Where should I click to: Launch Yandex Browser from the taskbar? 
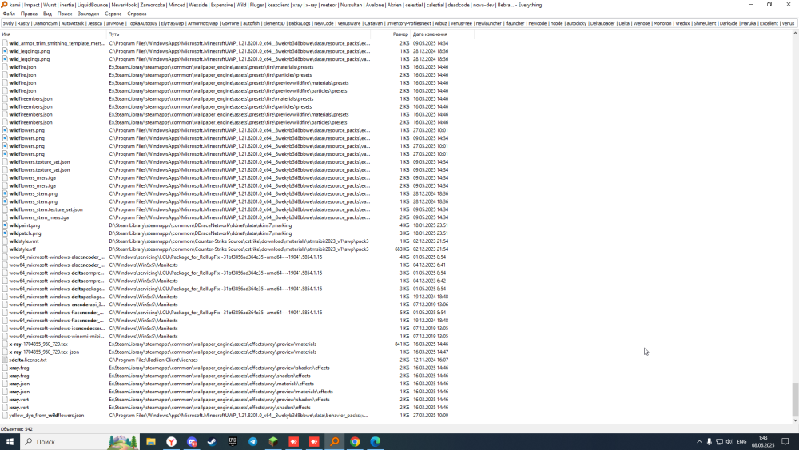171,441
